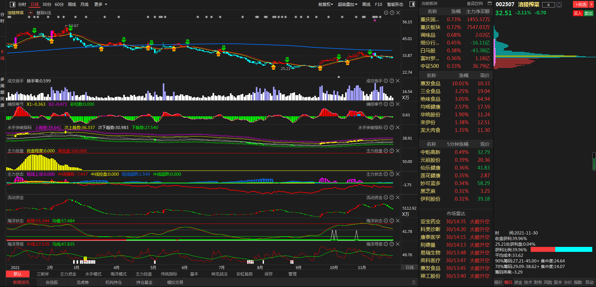Open the 龙虎榜 bottom tab
Image resolution: width=596 pixels, height=287 pixels.
tap(82, 282)
